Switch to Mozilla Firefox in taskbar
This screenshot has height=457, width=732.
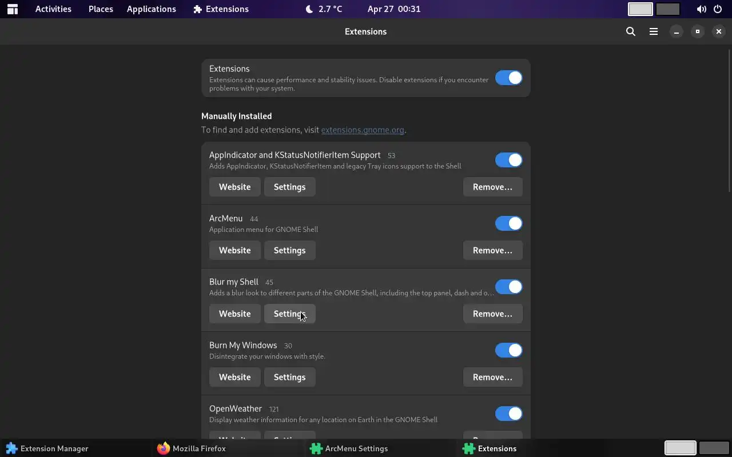tap(191, 448)
